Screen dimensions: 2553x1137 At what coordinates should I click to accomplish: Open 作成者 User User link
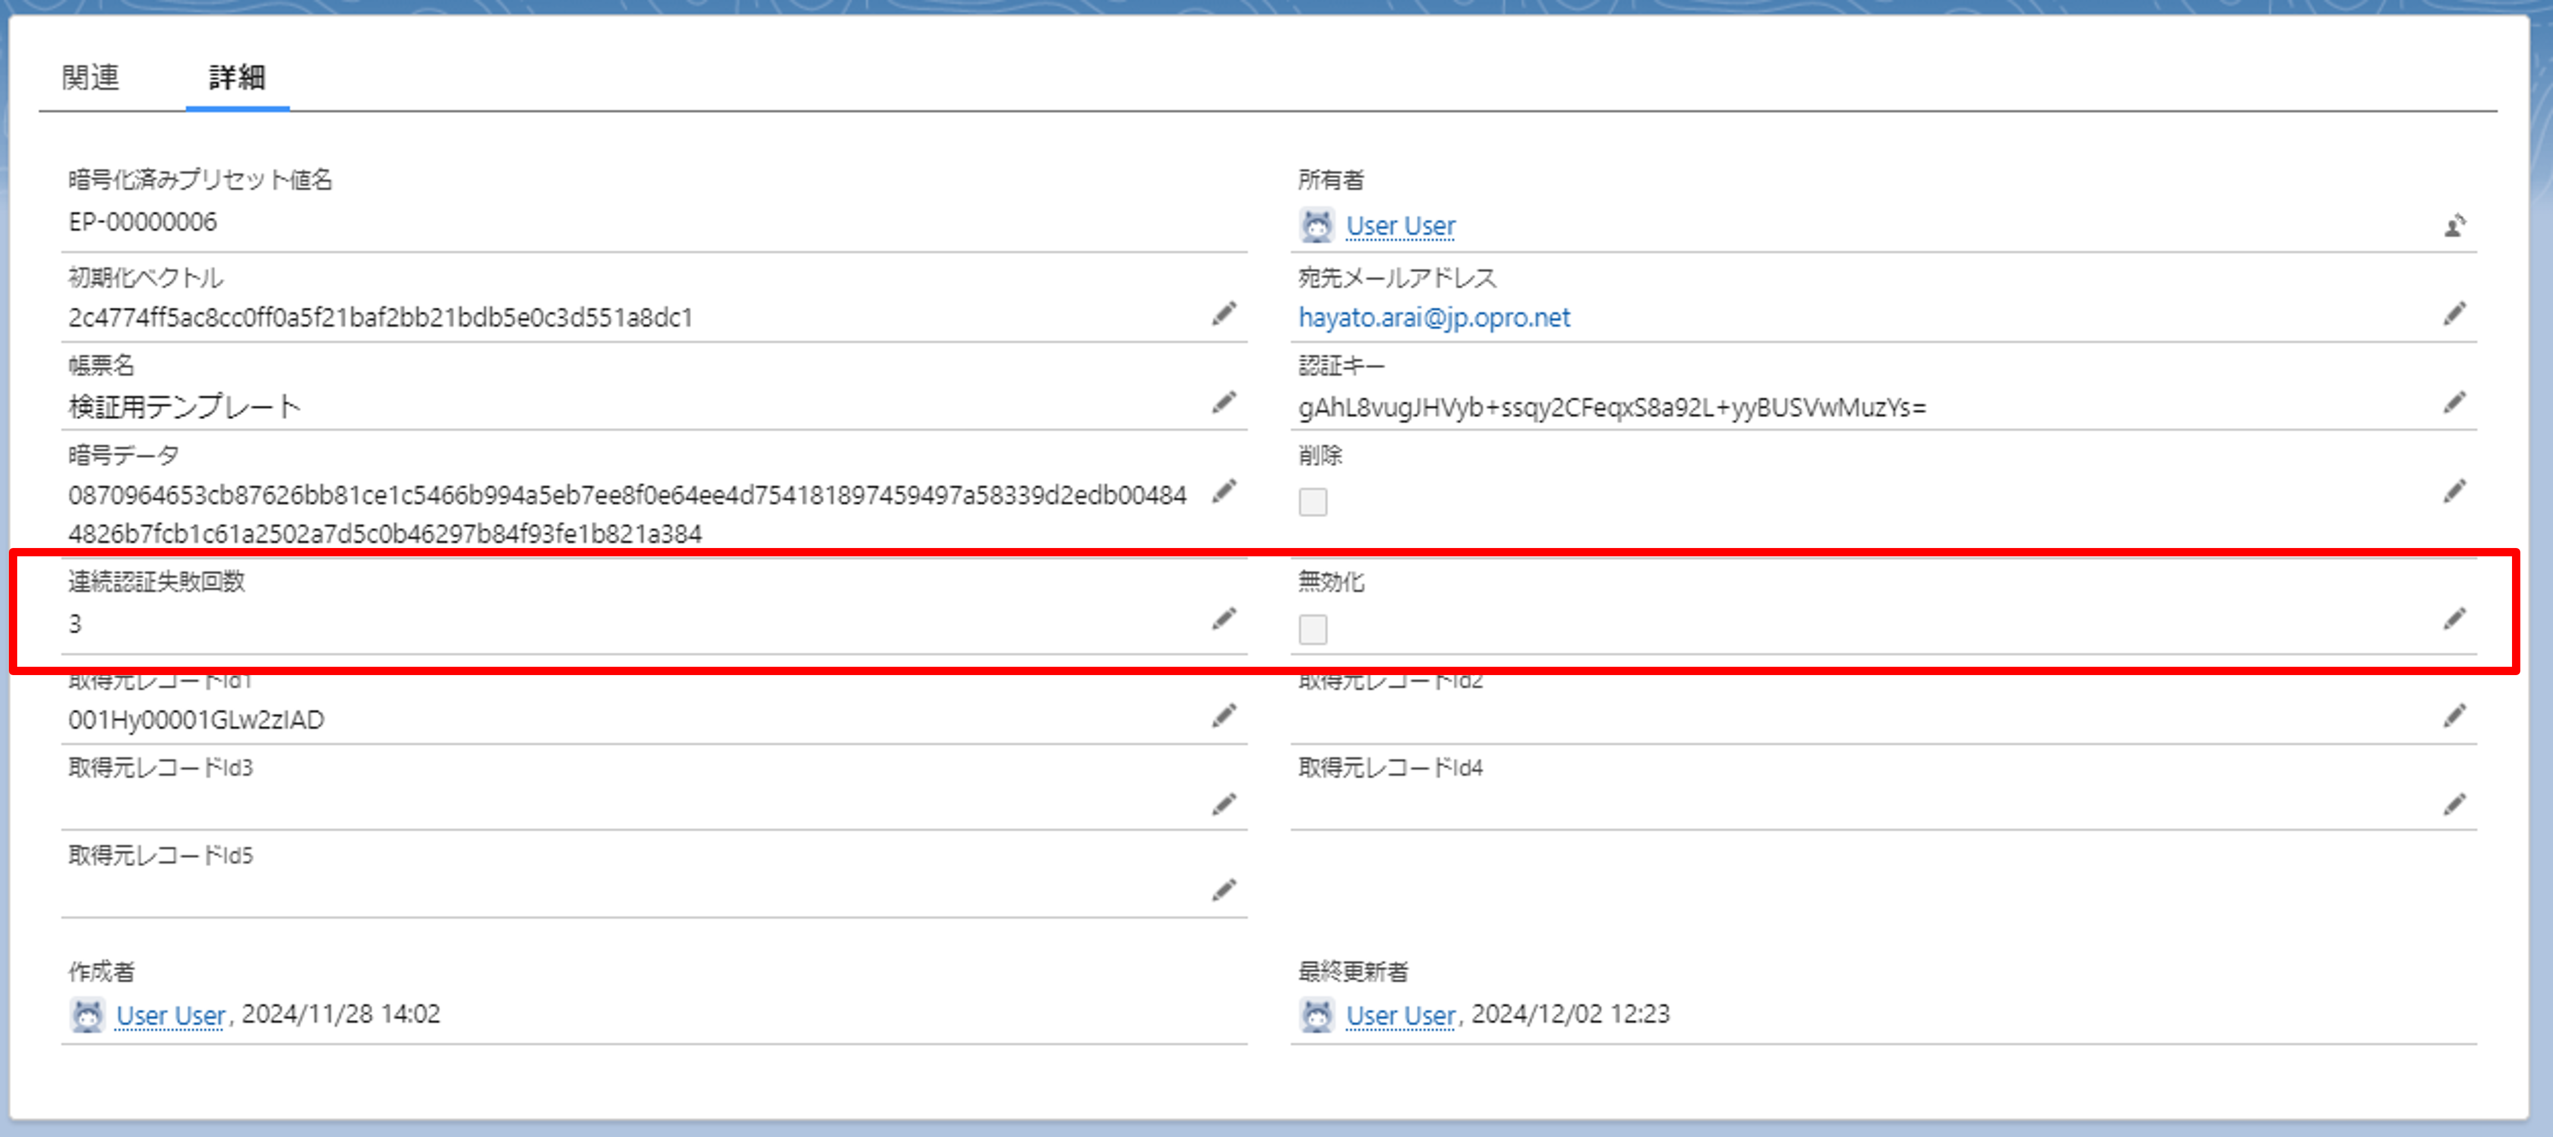(x=170, y=1015)
